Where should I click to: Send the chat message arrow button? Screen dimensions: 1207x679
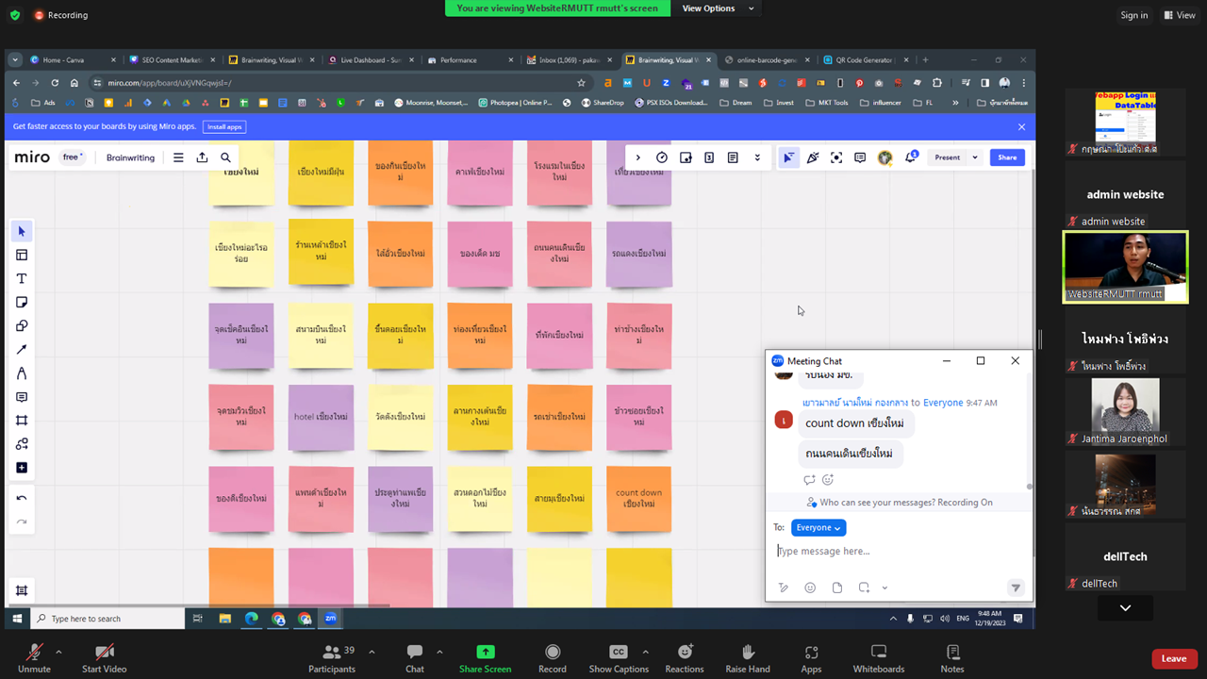click(1016, 588)
